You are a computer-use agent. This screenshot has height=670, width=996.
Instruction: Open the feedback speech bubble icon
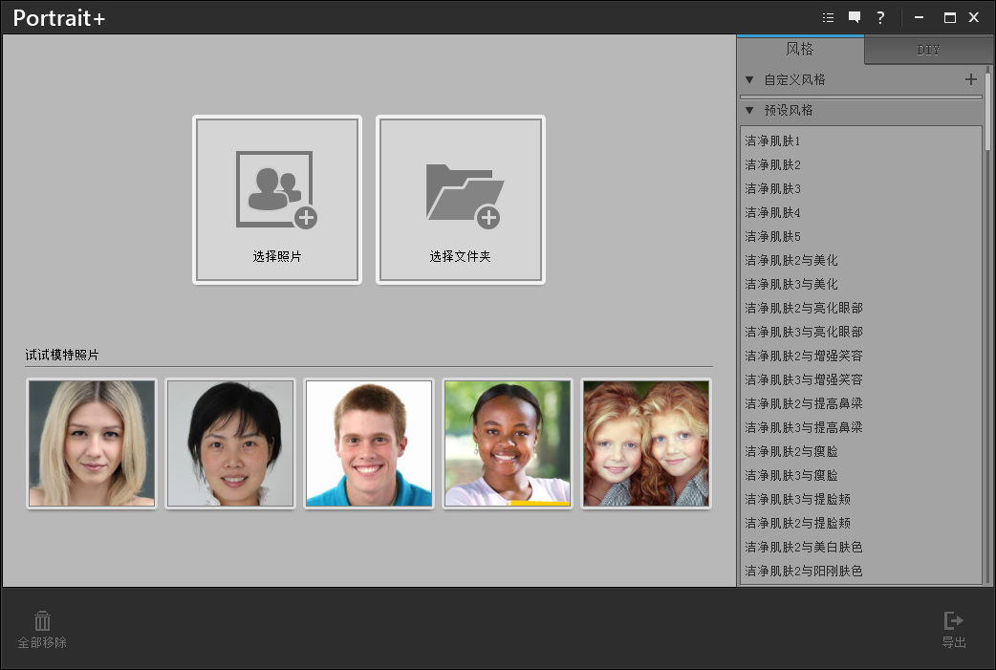[x=855, y=17]
